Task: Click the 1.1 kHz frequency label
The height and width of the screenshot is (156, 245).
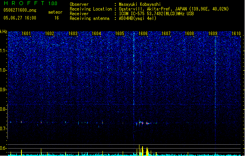Action: 4,51
